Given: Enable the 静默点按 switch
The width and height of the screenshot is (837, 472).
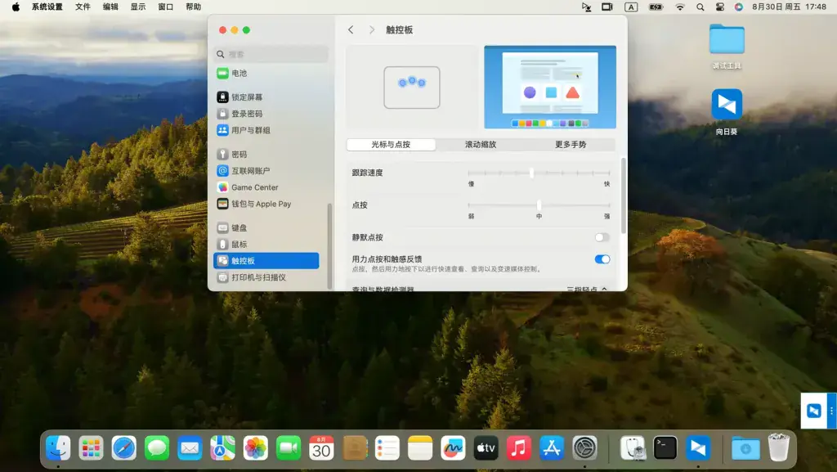Looking at the screenshot, I should [602, 237].
